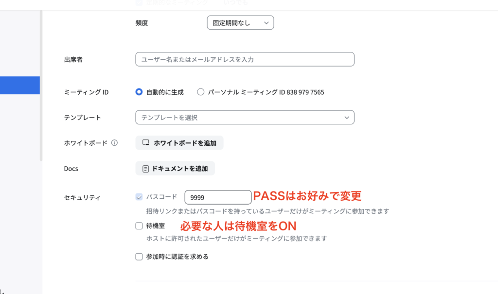Check 参加時に認証を求める option
This screenshot has height=294, width=498.
coord(139,257)
